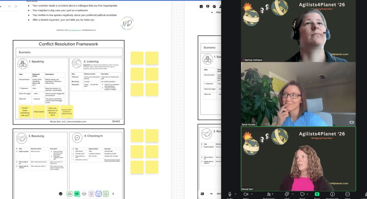Screen dimensions: 367x199
Task: Click the '(over)' text on the first card
Action: click(116, 121)
